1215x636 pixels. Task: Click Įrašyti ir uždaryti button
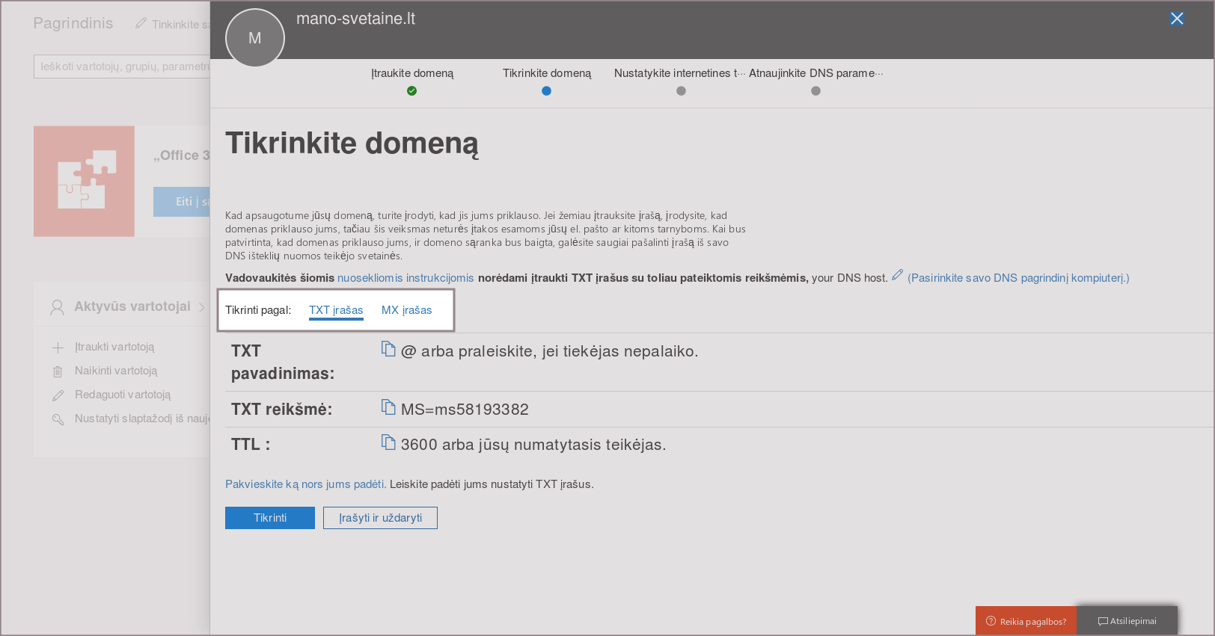coord(380,518)
